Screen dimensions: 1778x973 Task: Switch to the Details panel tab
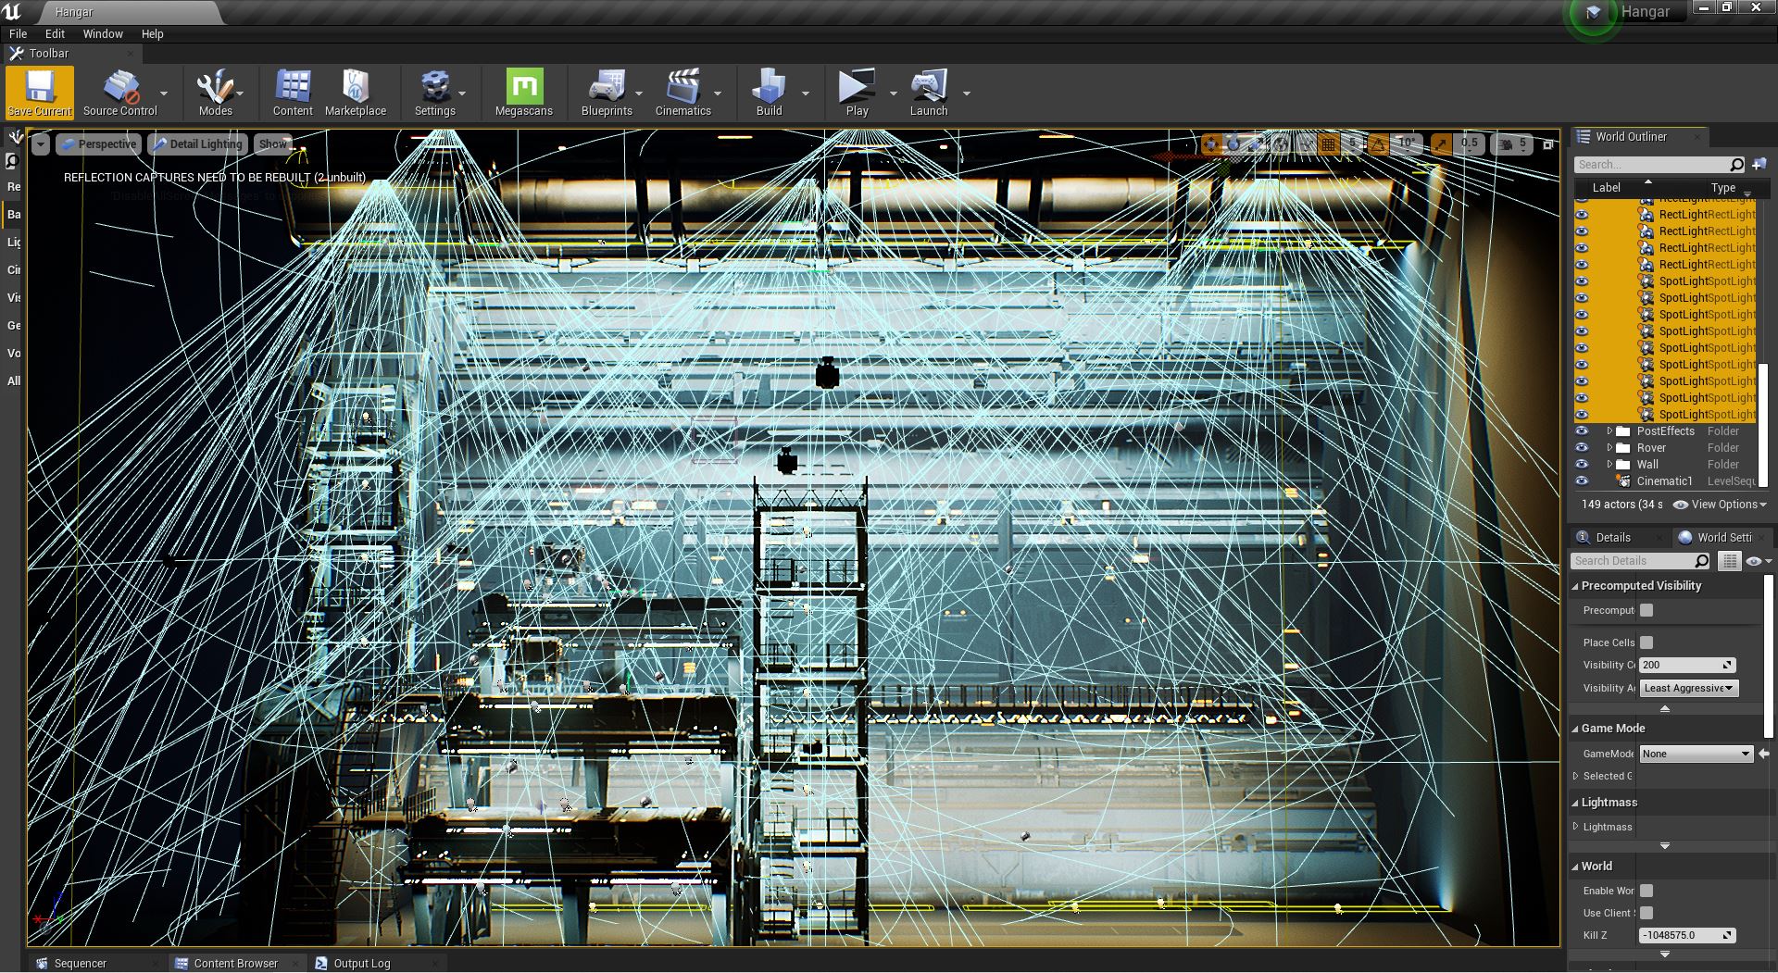[1612, 537]
